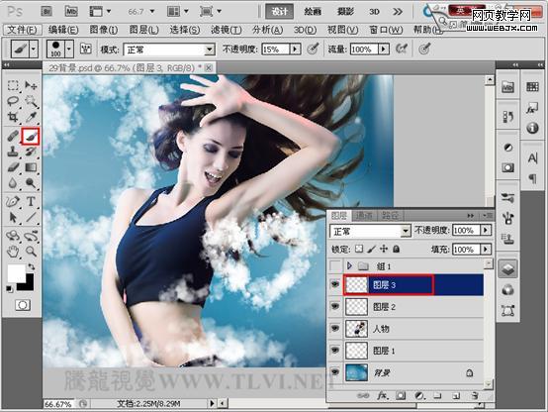Click the 设计 workspace button

click(x=279, y=12)
